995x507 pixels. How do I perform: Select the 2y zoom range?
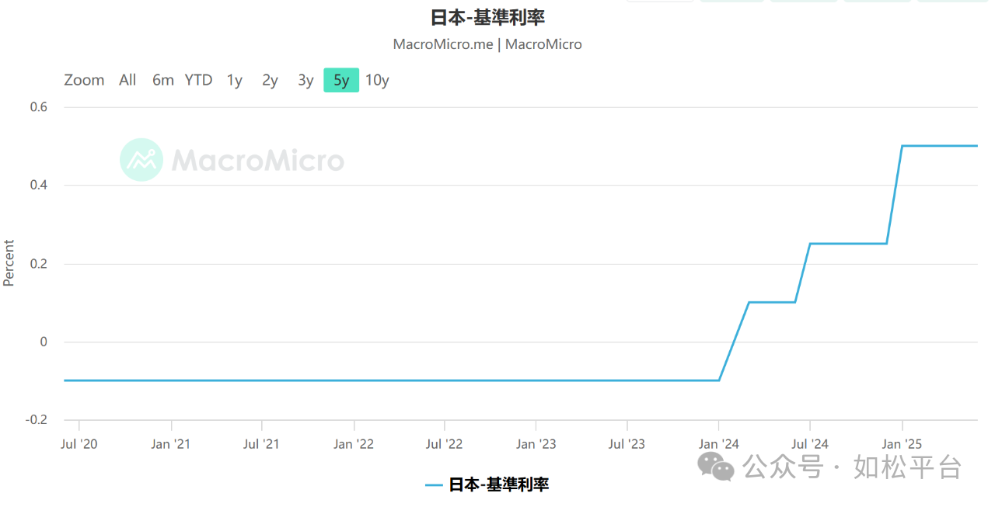coord(270,80)
